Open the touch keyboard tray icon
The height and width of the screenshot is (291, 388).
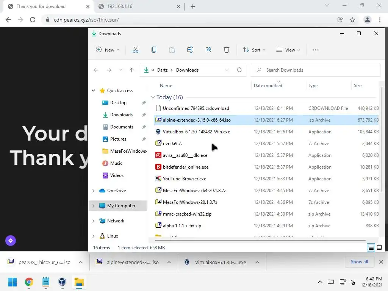click(x=330, y=282)
